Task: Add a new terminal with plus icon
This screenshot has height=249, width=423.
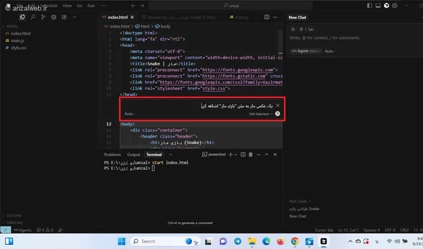Action: (231, 155)
